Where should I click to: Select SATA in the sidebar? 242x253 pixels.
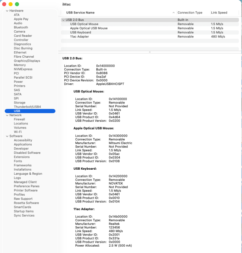pos(18,94)
